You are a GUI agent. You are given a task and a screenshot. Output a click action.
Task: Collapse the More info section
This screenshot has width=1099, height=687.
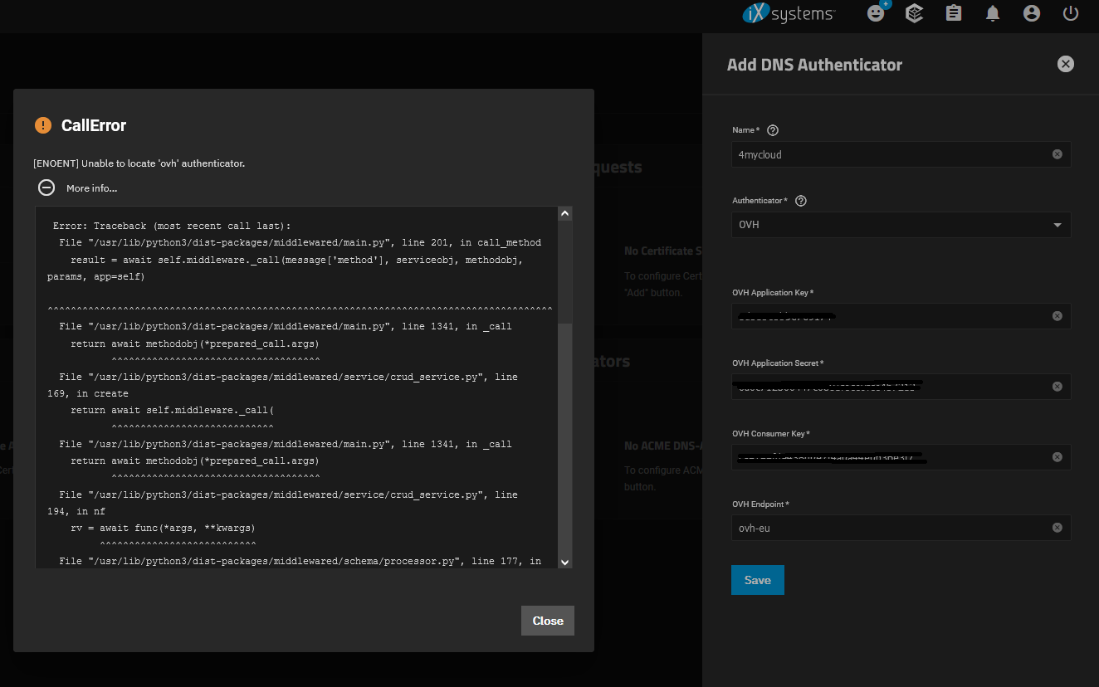[x=46, y=188]
